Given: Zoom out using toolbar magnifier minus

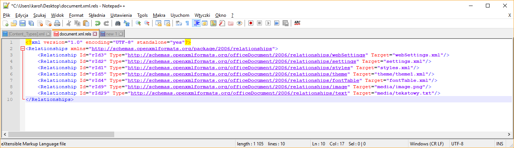Looking at the screenshot, I should click(x=147, y=23).
